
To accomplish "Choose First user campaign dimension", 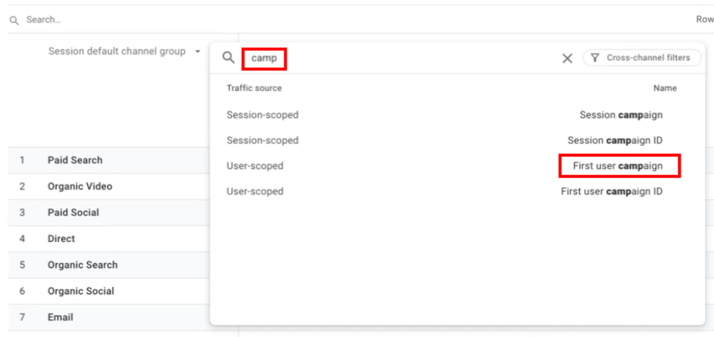I will click(x=618, y=165).
